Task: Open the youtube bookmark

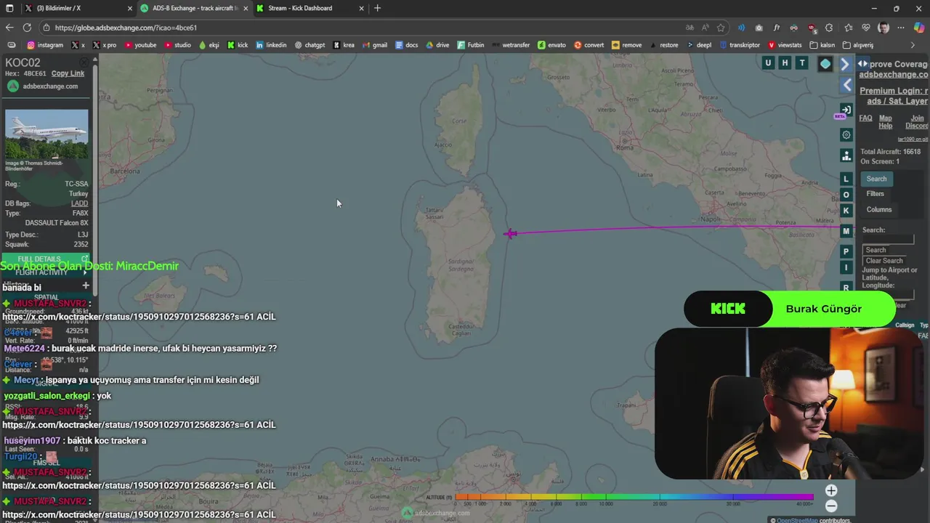Action: pos(140,45)
